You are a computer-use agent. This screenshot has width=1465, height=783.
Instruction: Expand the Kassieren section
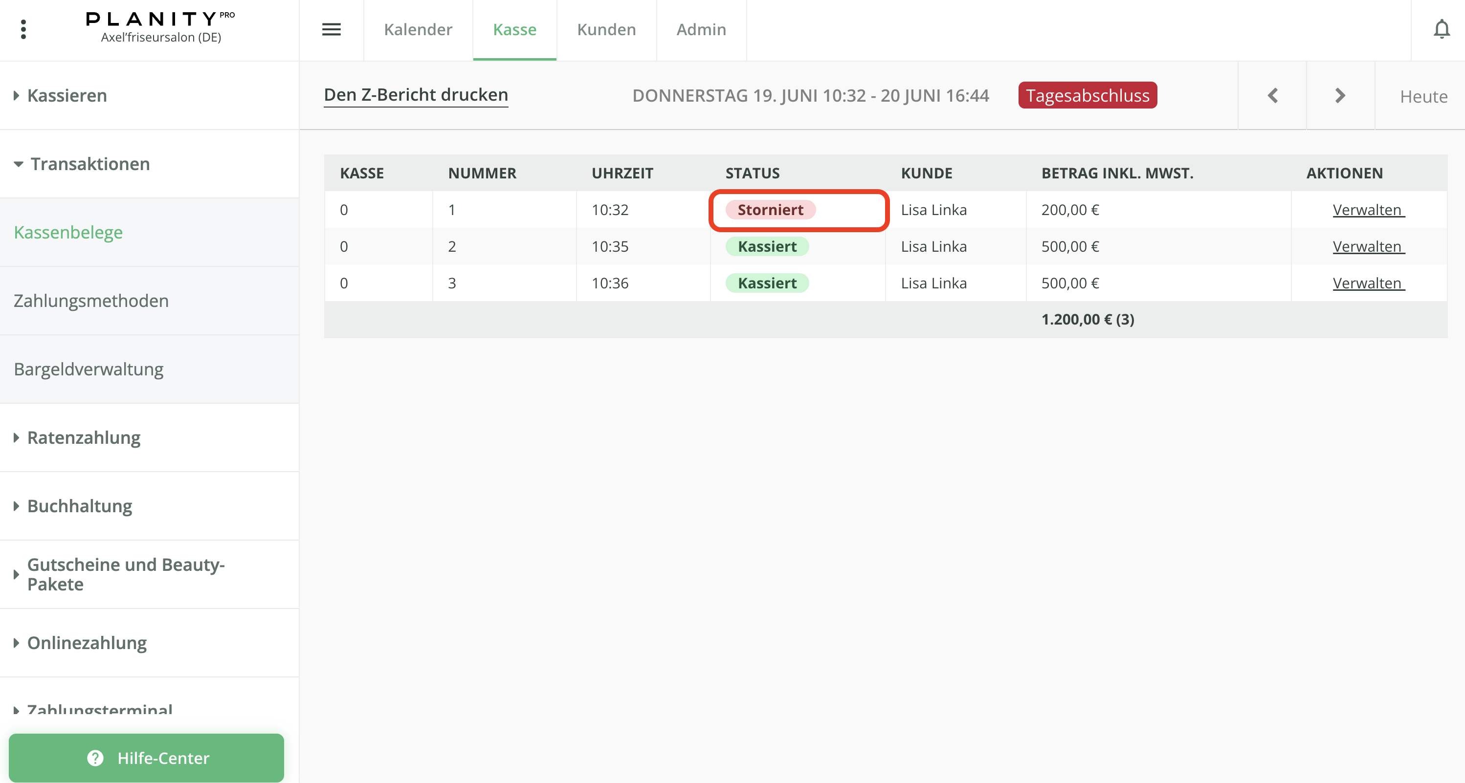pos(67,95)
